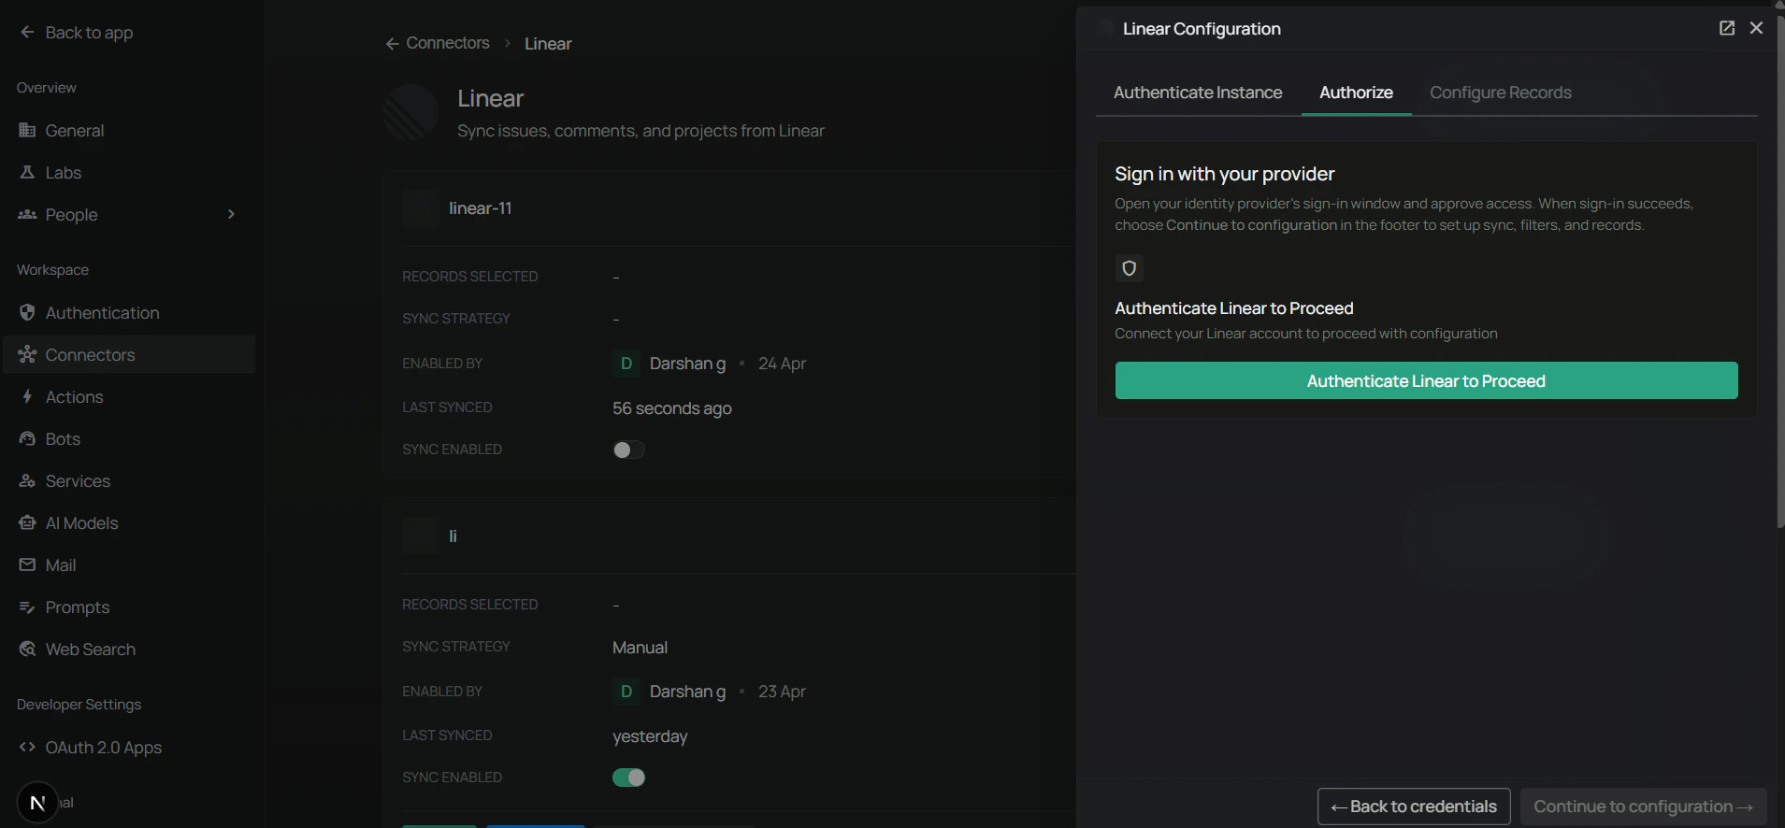Click the Services sidebar icon

[27, 480]
